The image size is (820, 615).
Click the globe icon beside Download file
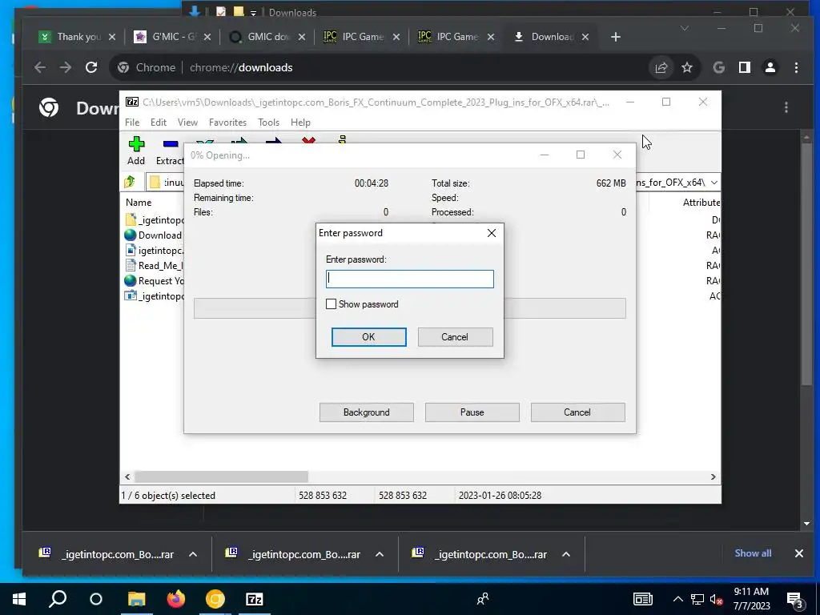click(x=131, y=235)
